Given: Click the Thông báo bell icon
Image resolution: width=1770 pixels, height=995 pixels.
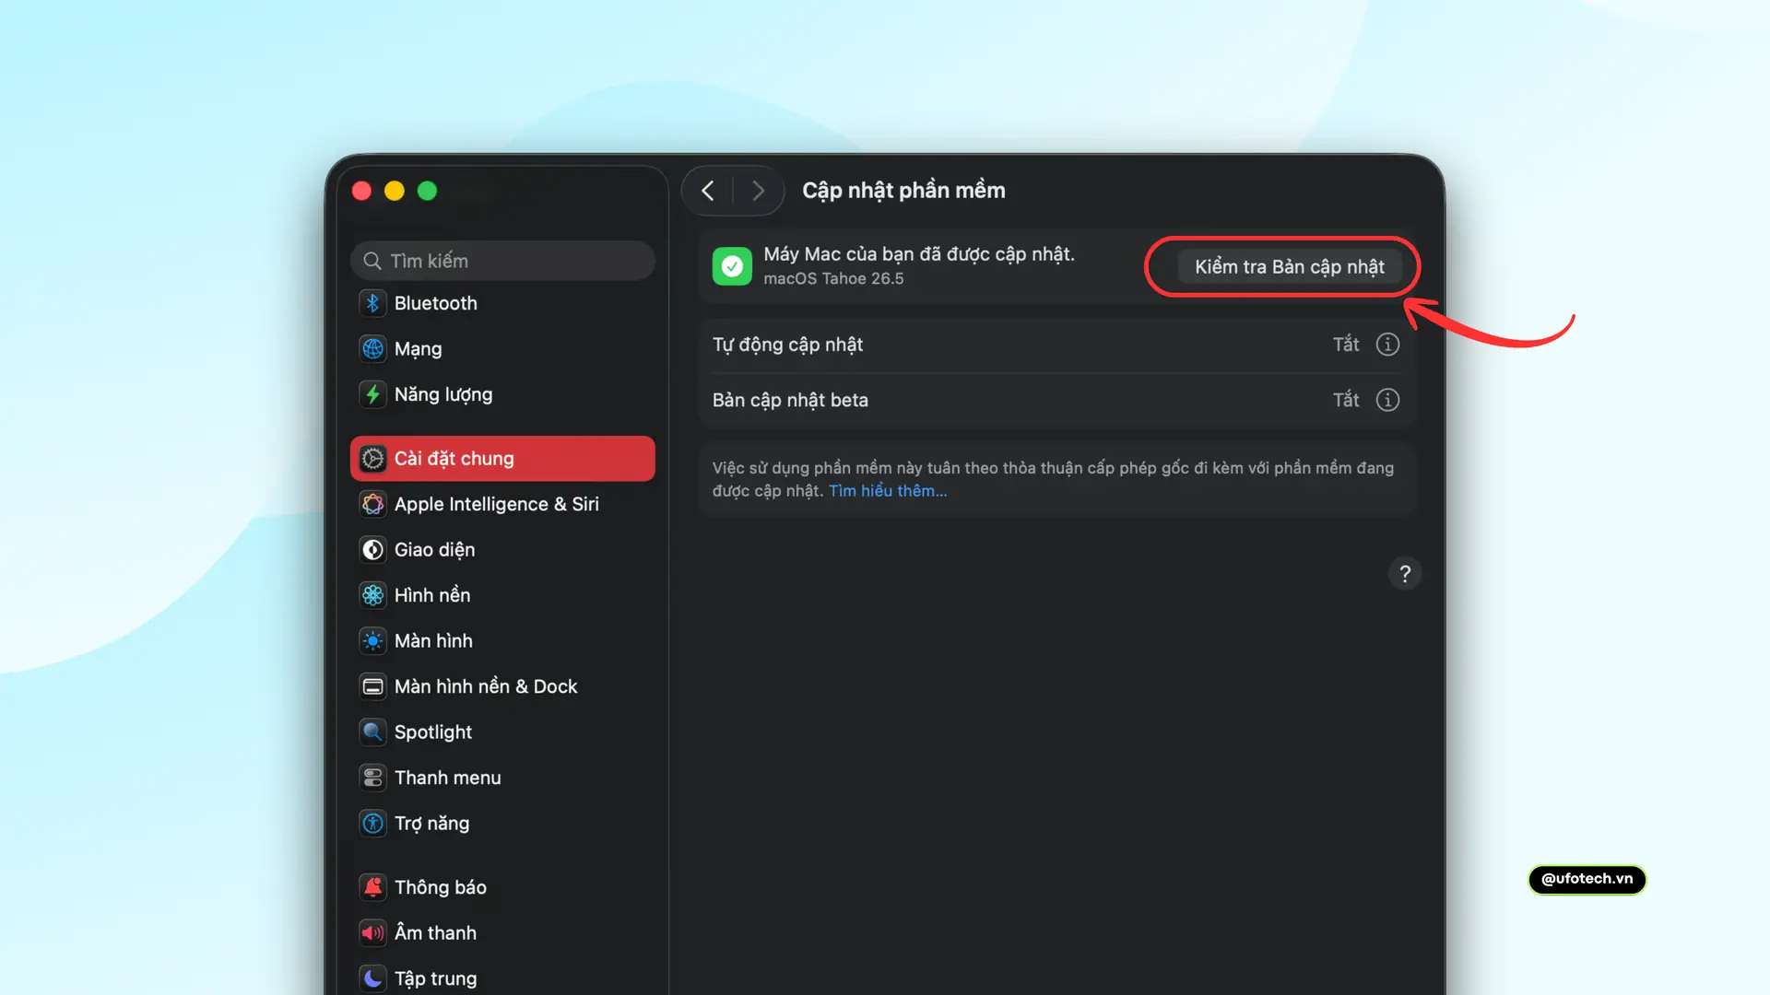Looking at the screenshot, I should (372, 887).
